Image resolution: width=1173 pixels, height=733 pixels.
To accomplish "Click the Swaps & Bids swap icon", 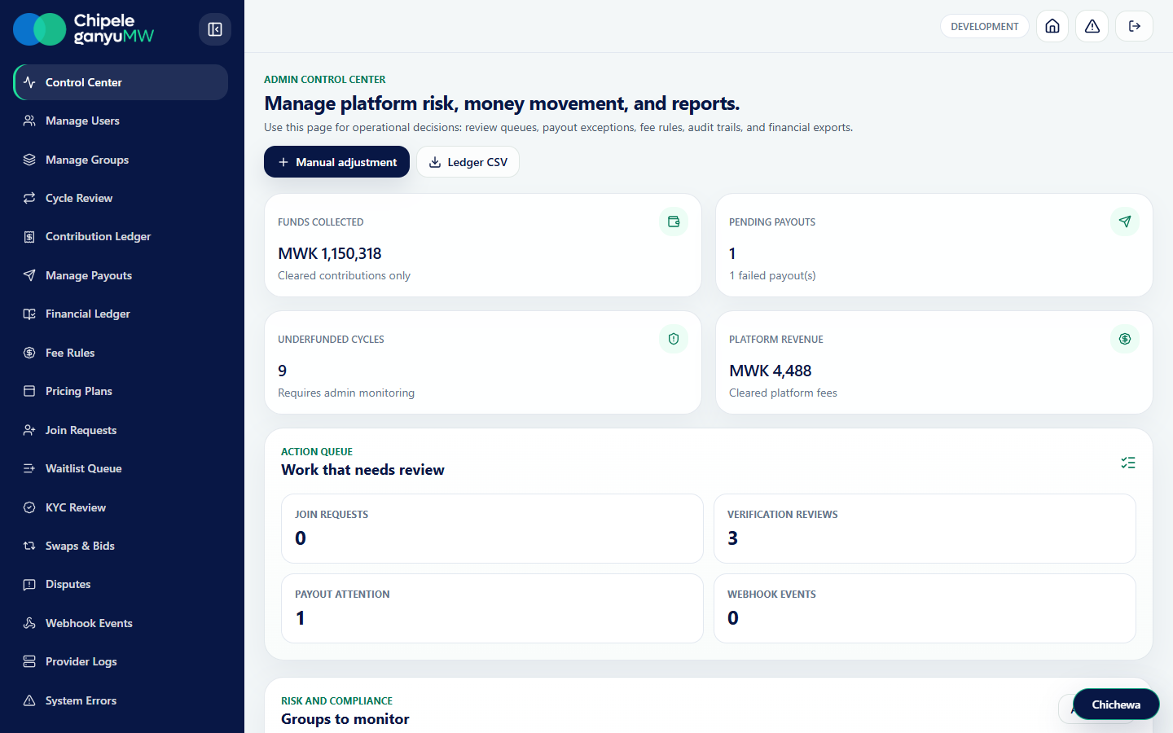I will coord(29,546).
